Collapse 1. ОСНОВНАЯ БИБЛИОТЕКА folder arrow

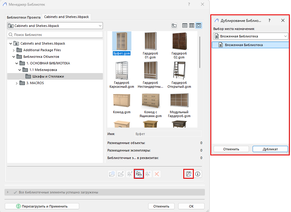16,63
